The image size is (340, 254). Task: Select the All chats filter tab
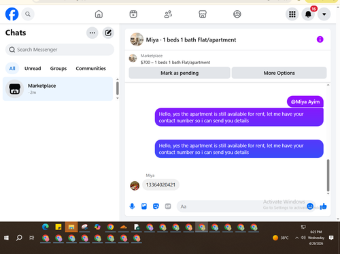[x=12, y=68]
